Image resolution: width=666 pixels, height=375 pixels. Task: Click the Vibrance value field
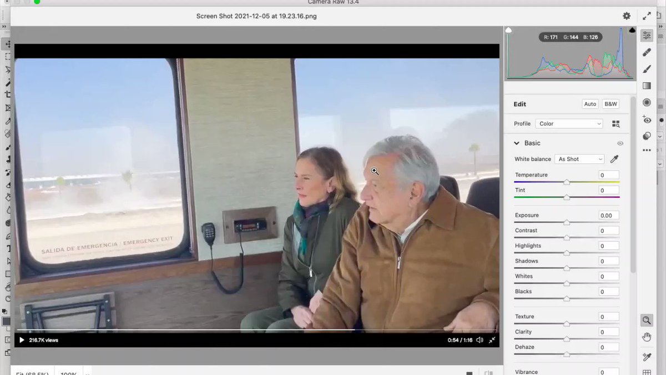(608, 372)
